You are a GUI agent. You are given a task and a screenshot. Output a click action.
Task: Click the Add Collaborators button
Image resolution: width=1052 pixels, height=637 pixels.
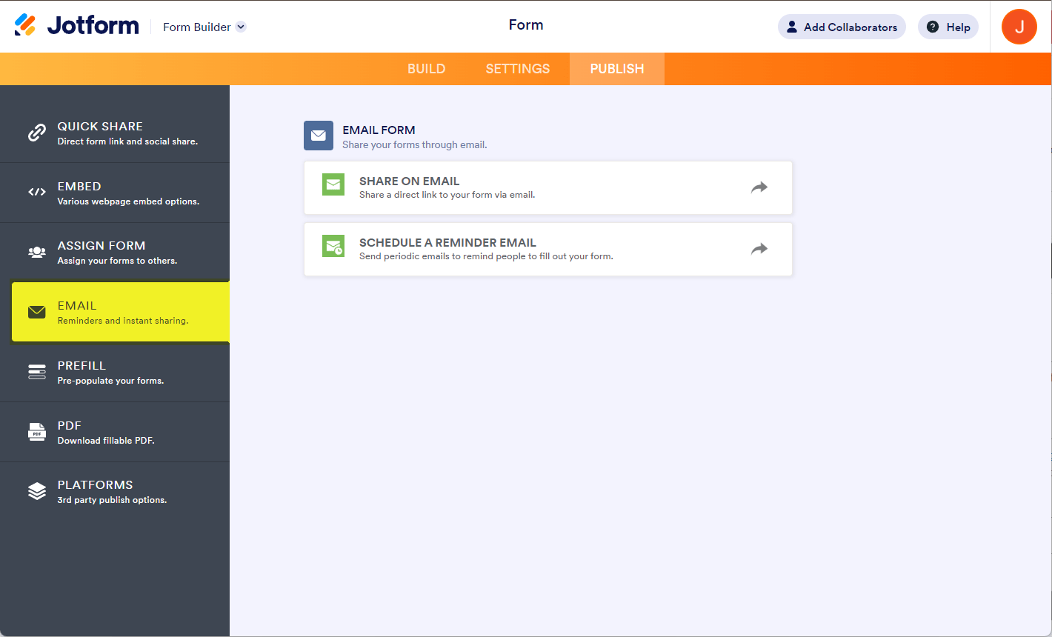[842, 27]
